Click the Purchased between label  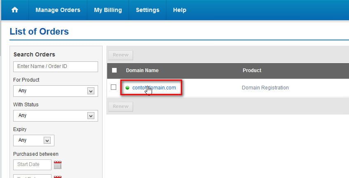tap(36, 154)
